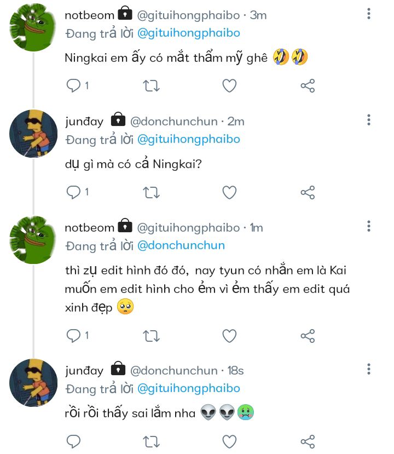This screenshot has width=394, height=454.
Task: Reply to "dụ gì mà có cả Ningkai?" tweet
Action: tap(73, 192)
